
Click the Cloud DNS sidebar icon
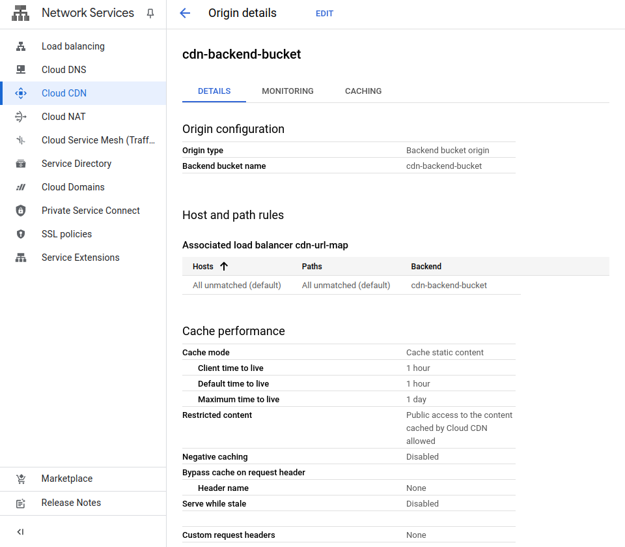click(x=21, y=70)
